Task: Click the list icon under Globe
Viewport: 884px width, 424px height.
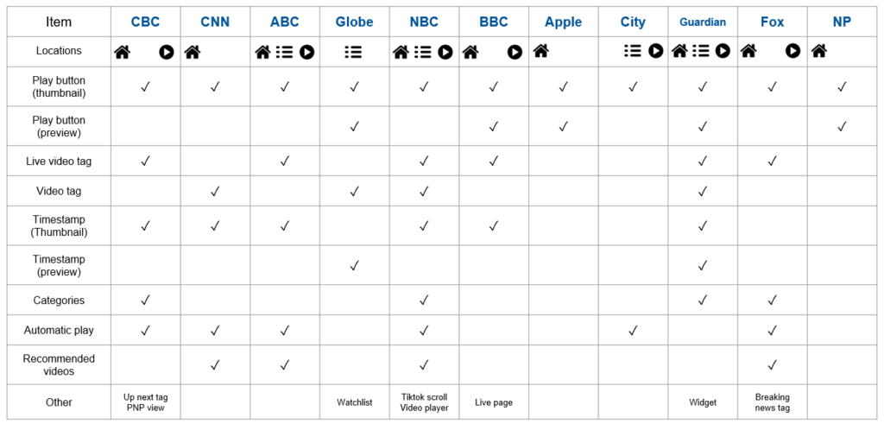Action: 353,52
